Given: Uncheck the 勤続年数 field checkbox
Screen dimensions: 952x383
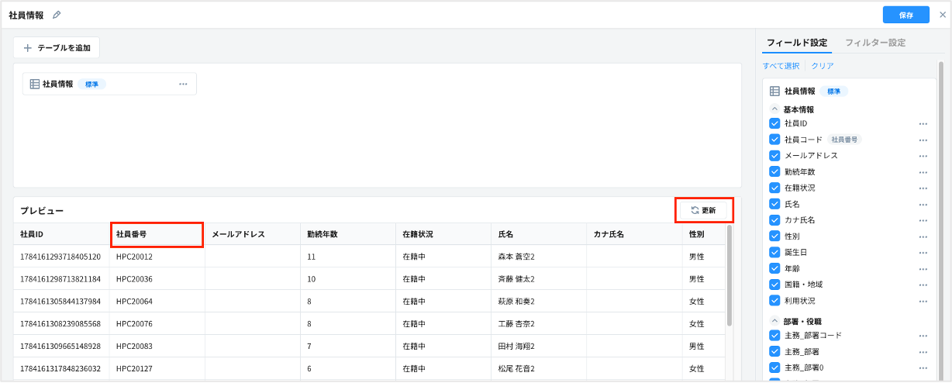Looking at the screenshot, I should point(774,172).
